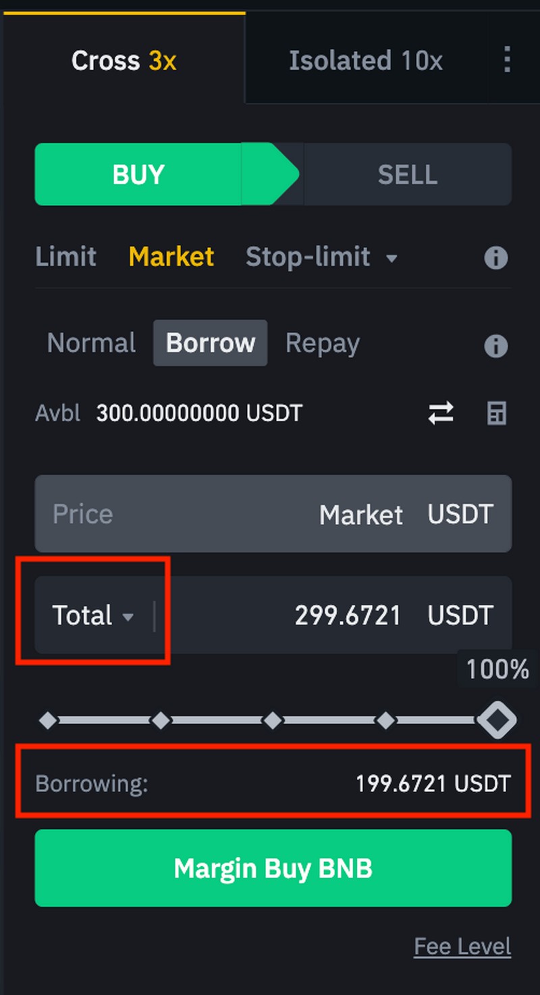Open the margin calculator icon
540x995 pixels.
click(x=497, y=413)
